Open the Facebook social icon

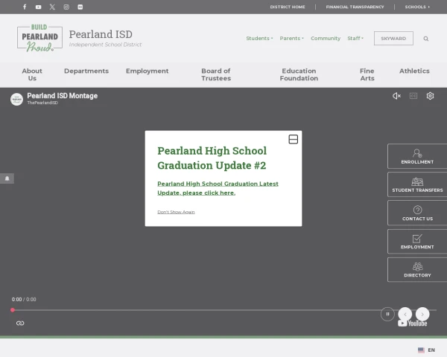(25, 7)
